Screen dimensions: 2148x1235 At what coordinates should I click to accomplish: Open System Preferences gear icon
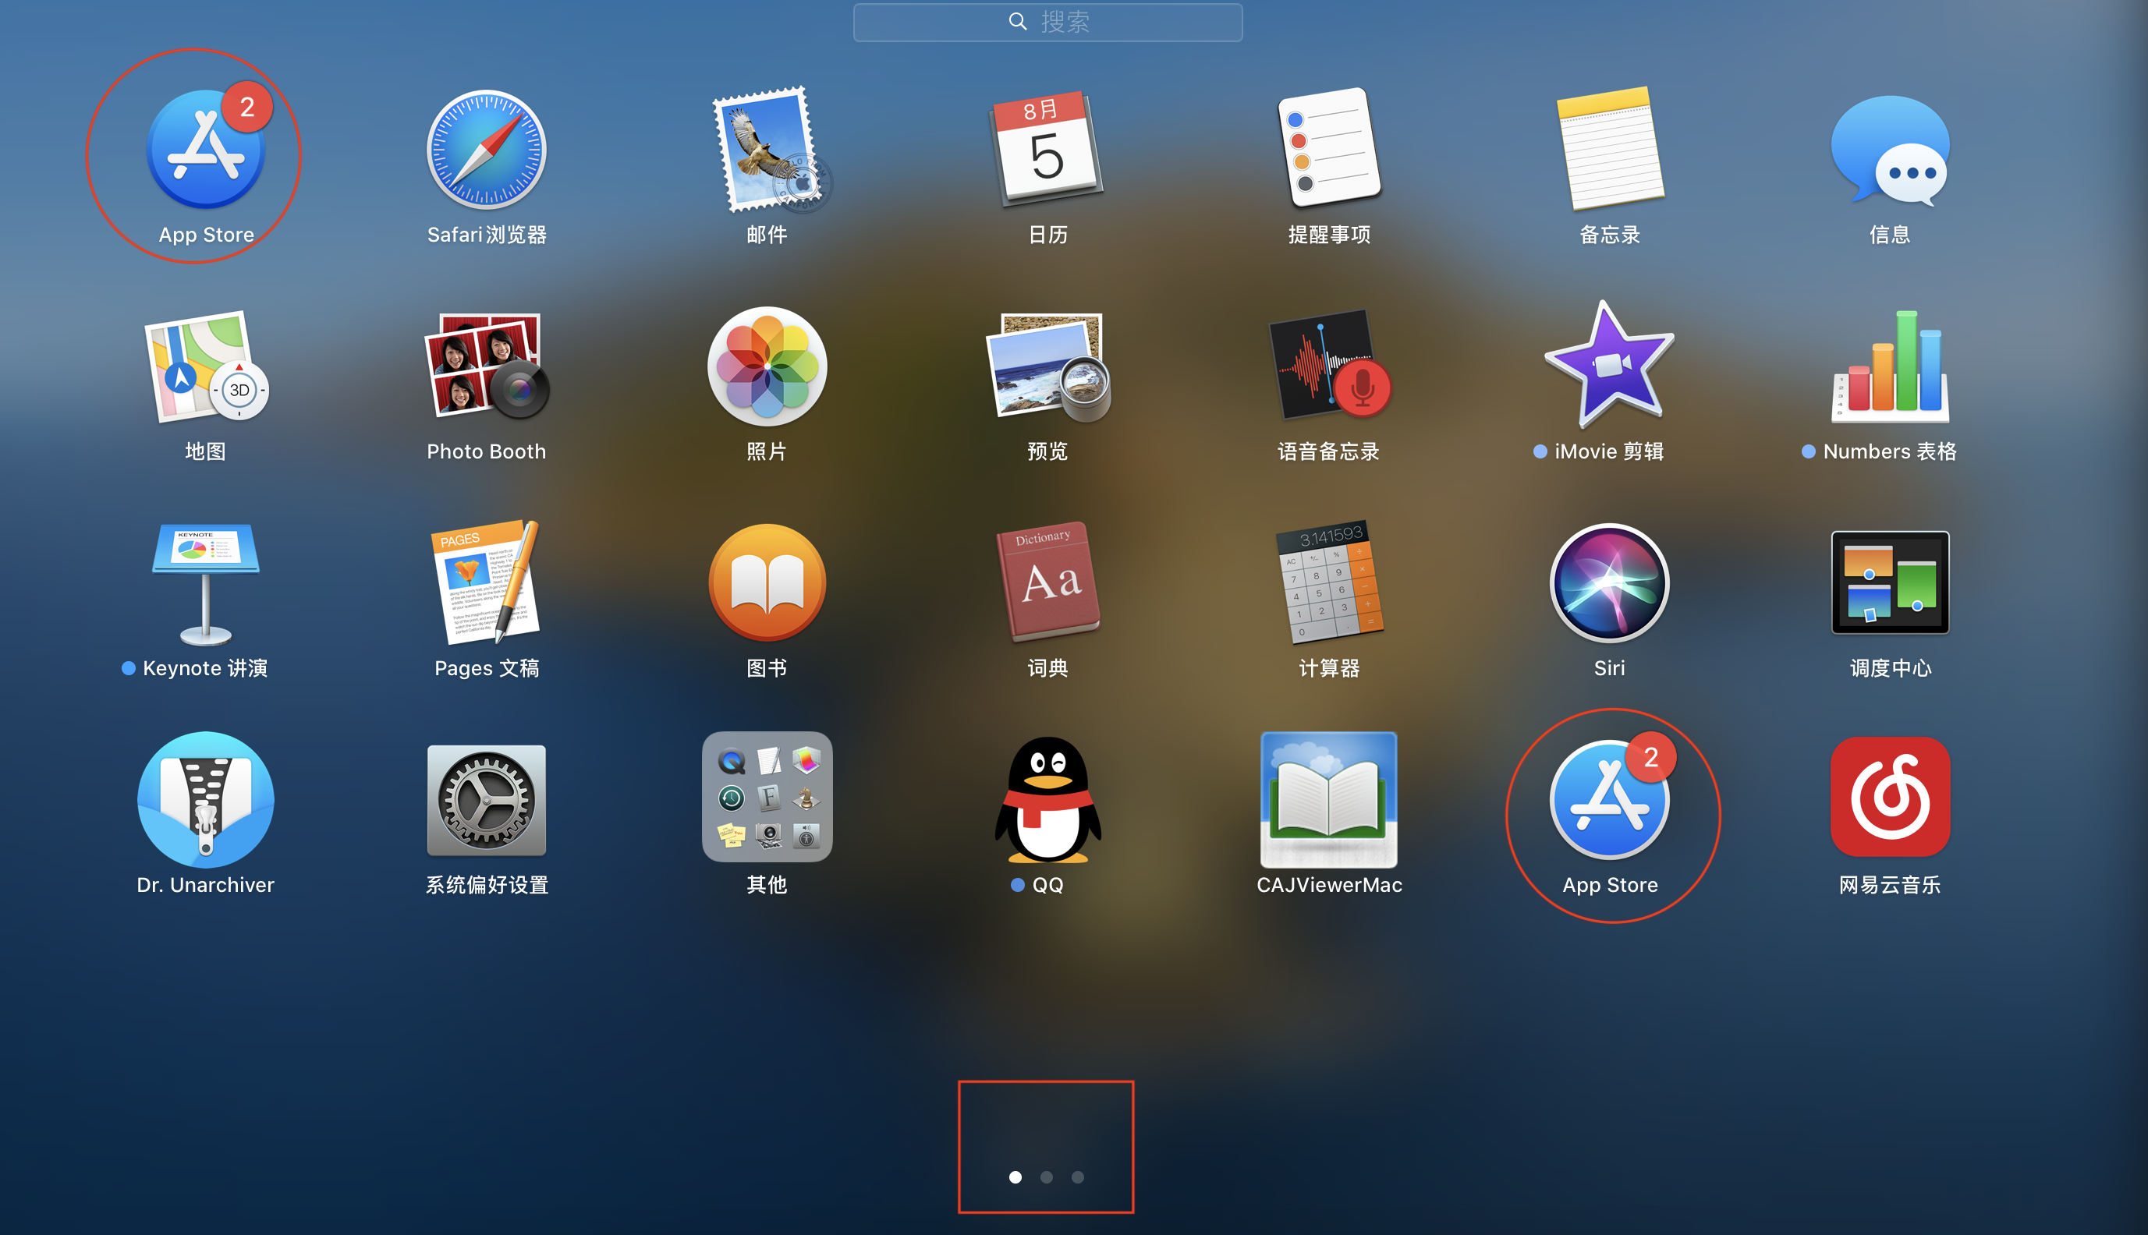click(x=486, y=800)
